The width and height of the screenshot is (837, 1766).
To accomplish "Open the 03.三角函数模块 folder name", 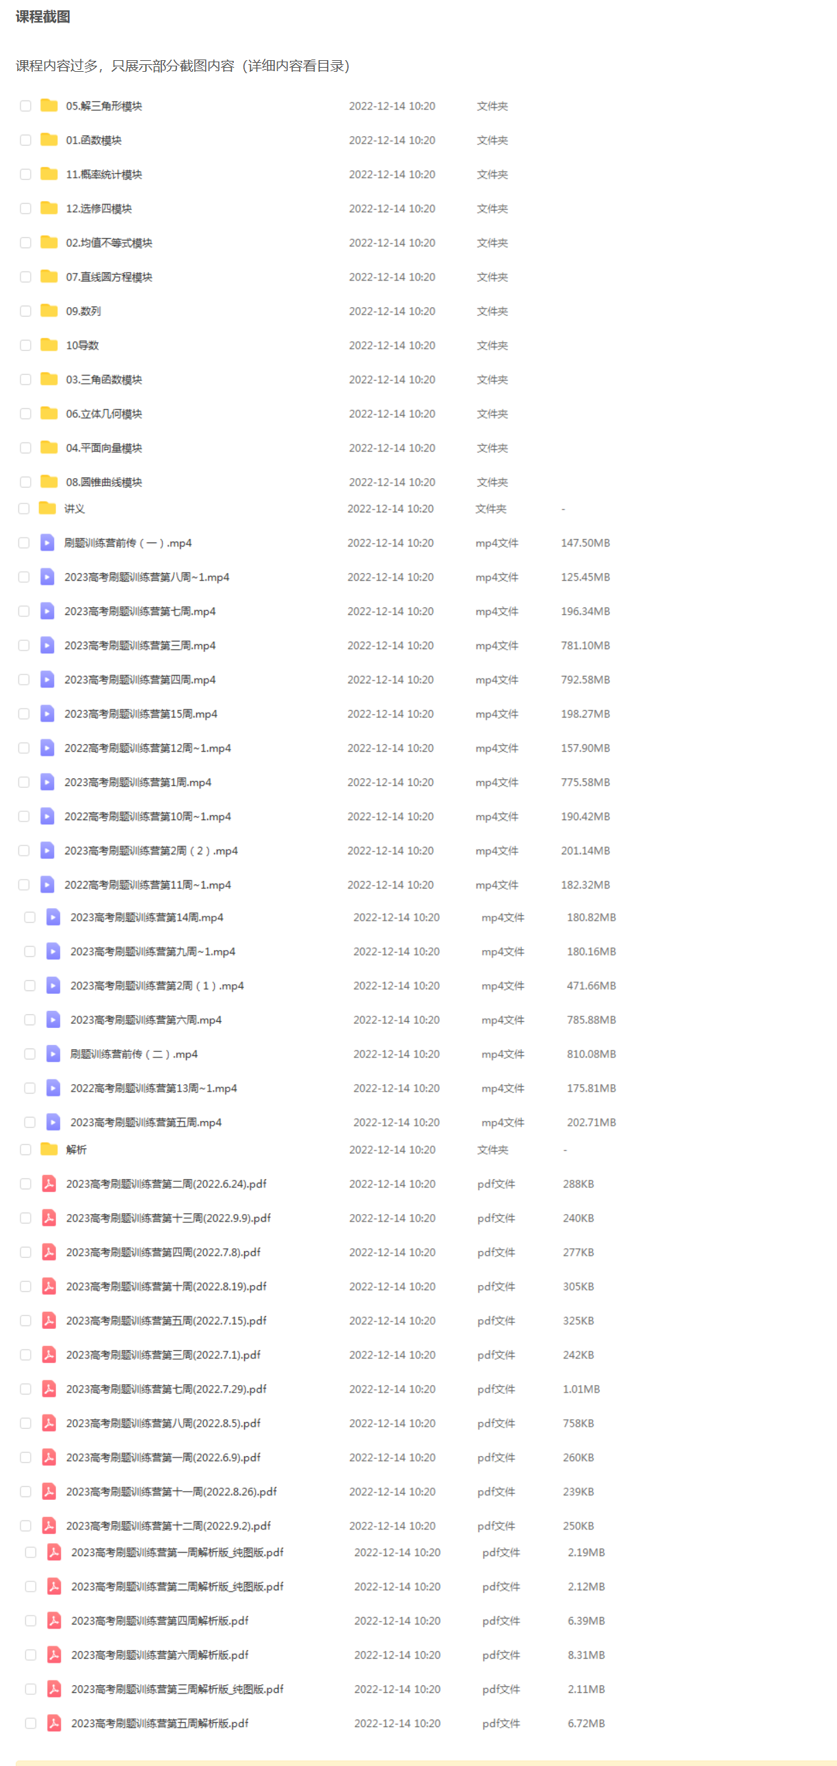I will tap(104, 379).
